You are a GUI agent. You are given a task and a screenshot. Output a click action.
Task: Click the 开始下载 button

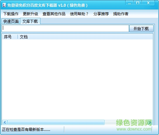coord(141,29)
